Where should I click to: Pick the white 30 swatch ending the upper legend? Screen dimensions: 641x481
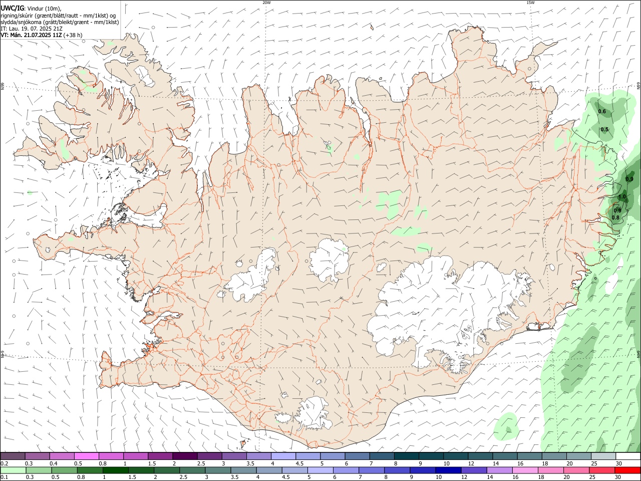(x=628, y=456)
